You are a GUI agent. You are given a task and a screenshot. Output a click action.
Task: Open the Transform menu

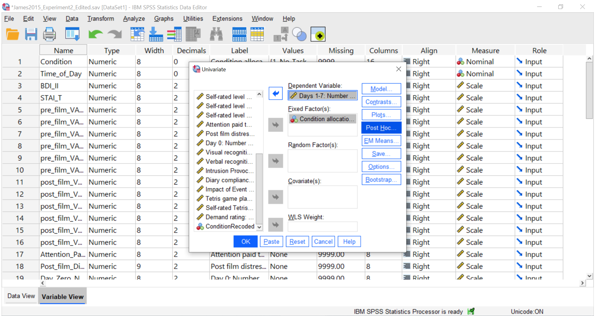coord(100,18)
